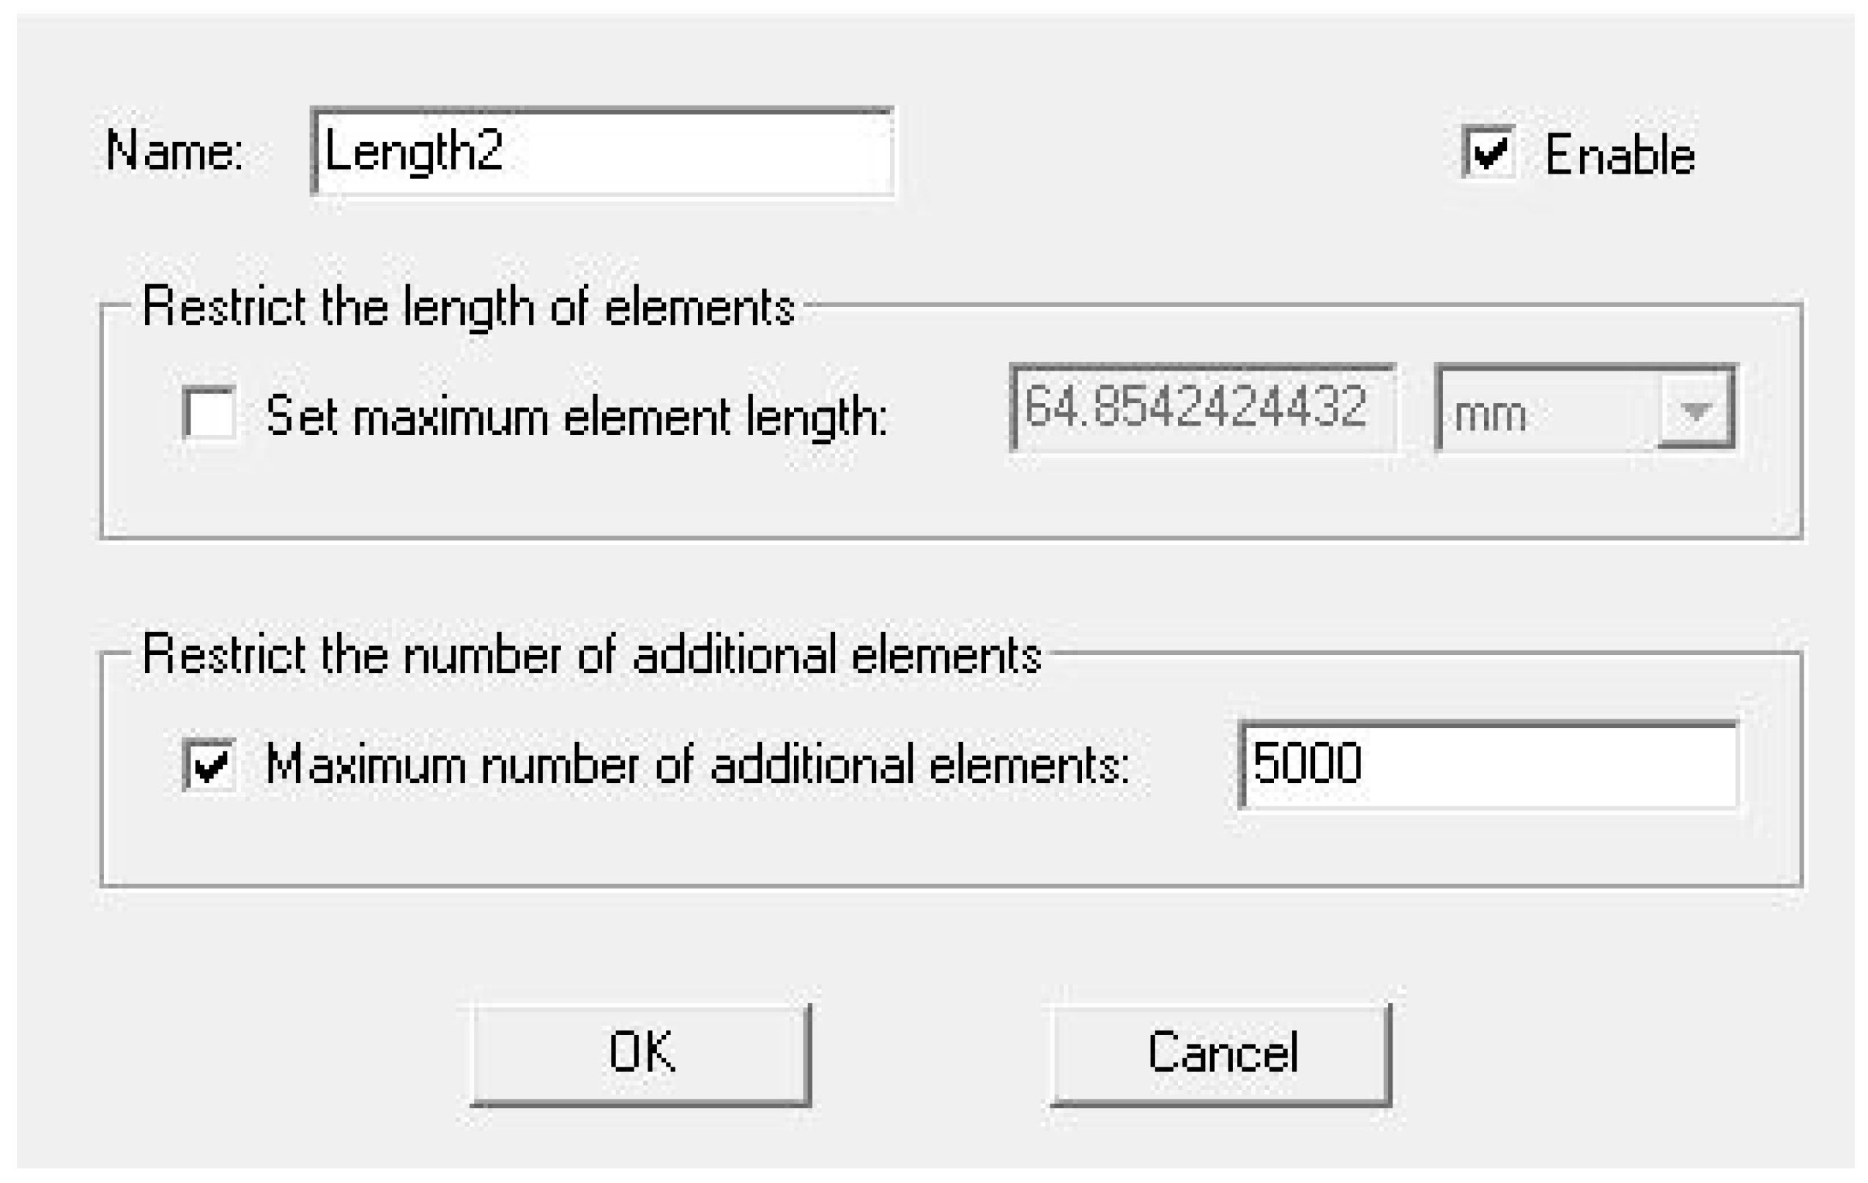The height and width of the screenshot is (1183, 1868).
Task: Click the "Enable" label text
Action: point(1620,155)
